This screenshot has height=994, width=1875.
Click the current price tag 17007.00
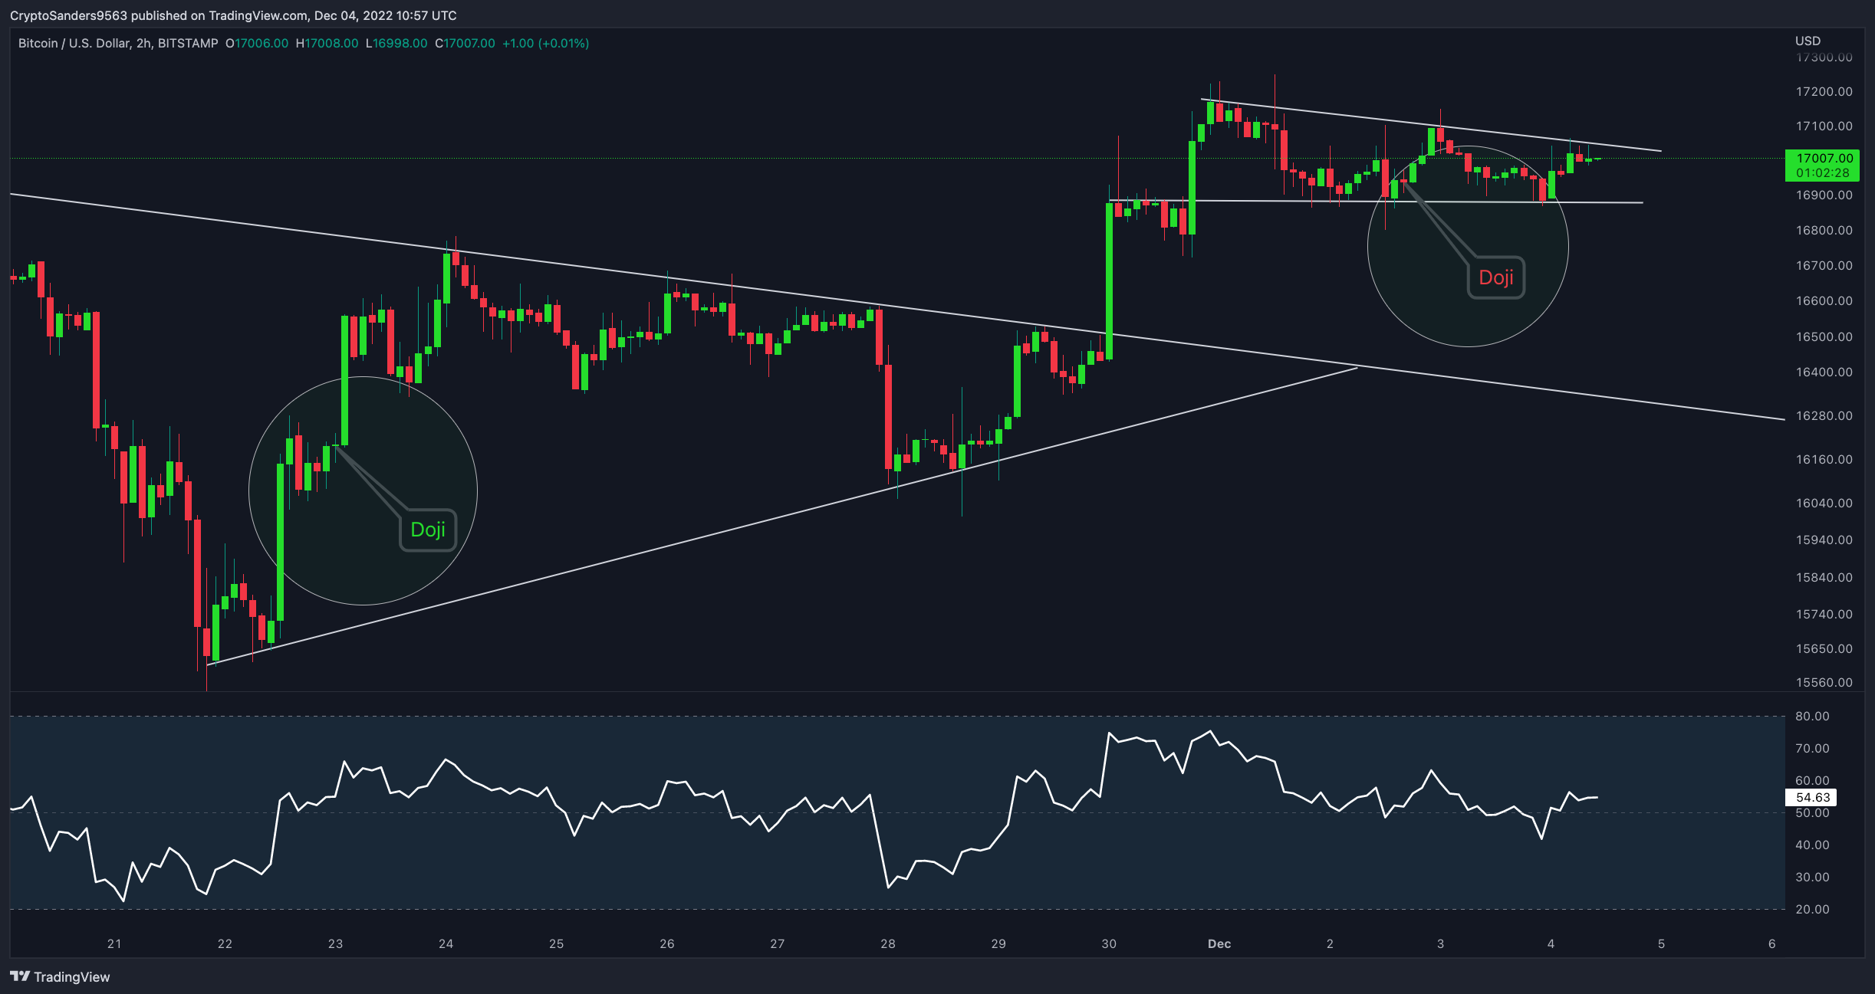pyautogui.click(x=1823, y=165)
